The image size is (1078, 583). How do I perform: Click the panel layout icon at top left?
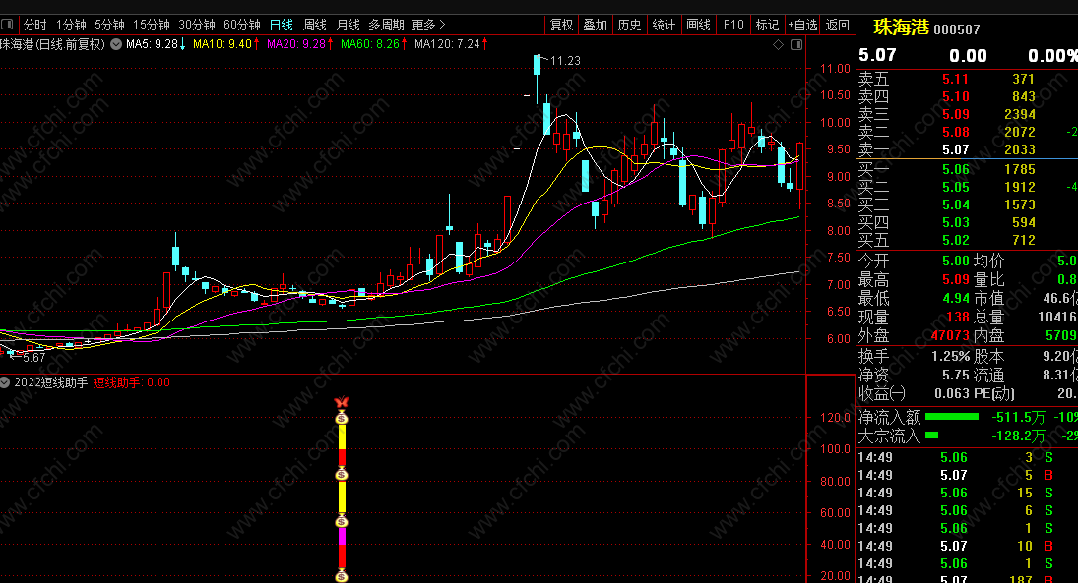coord(7,25)
